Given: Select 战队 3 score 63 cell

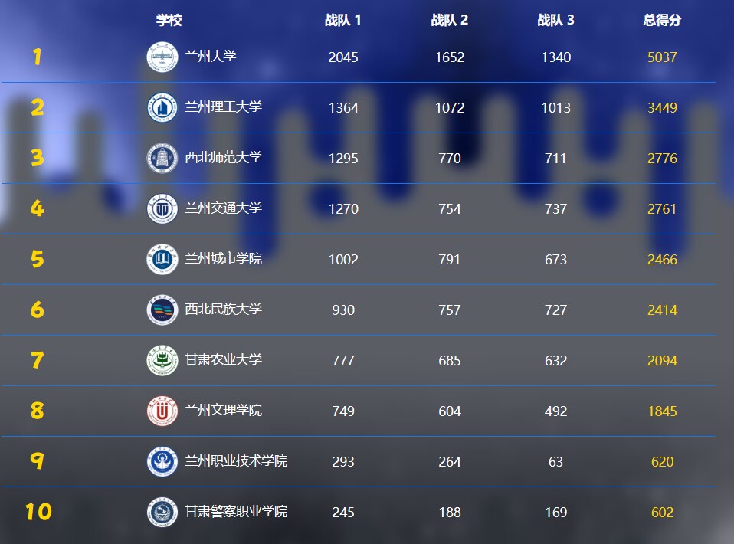Looking at the screenshot, I should click(x=555, y=462).
